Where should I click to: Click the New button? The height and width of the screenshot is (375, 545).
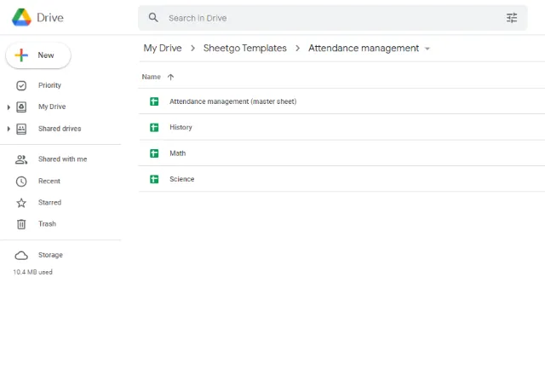(38, 55)
